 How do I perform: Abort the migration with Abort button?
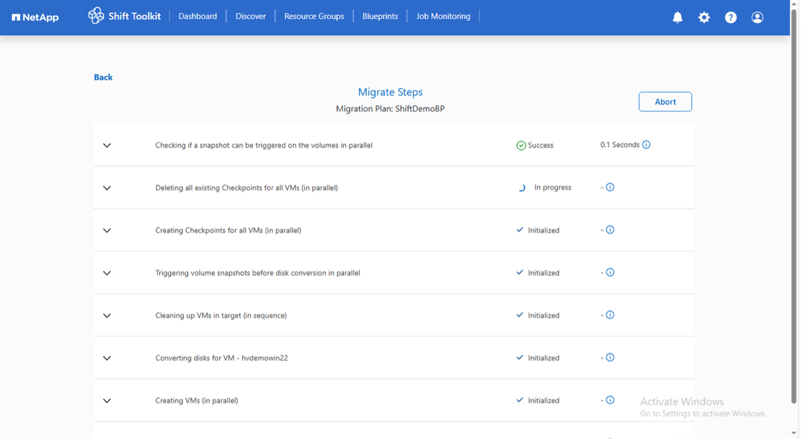point(665,102)
